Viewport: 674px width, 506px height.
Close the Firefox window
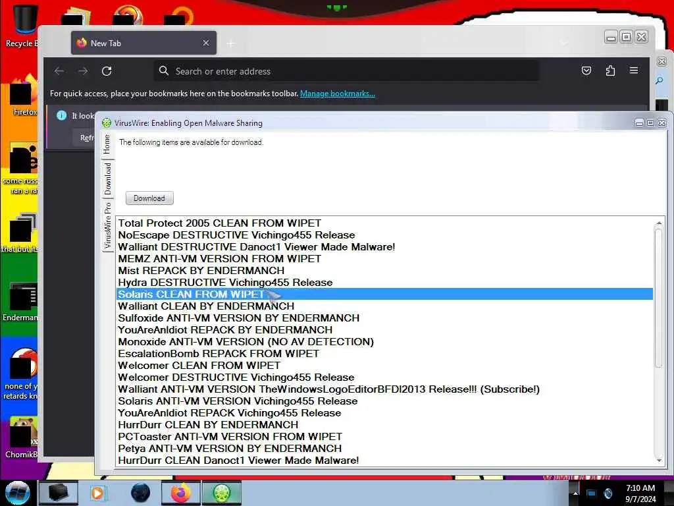pos(641,37)
